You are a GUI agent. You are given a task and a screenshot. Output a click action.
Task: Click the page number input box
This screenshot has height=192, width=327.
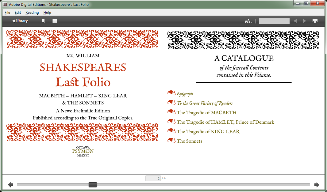point(153,178)
